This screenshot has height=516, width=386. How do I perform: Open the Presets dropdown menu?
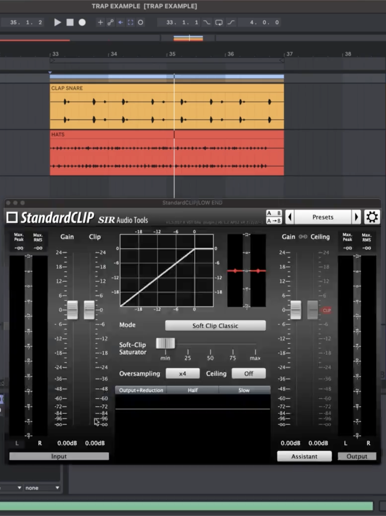click(x=323, y=217)
